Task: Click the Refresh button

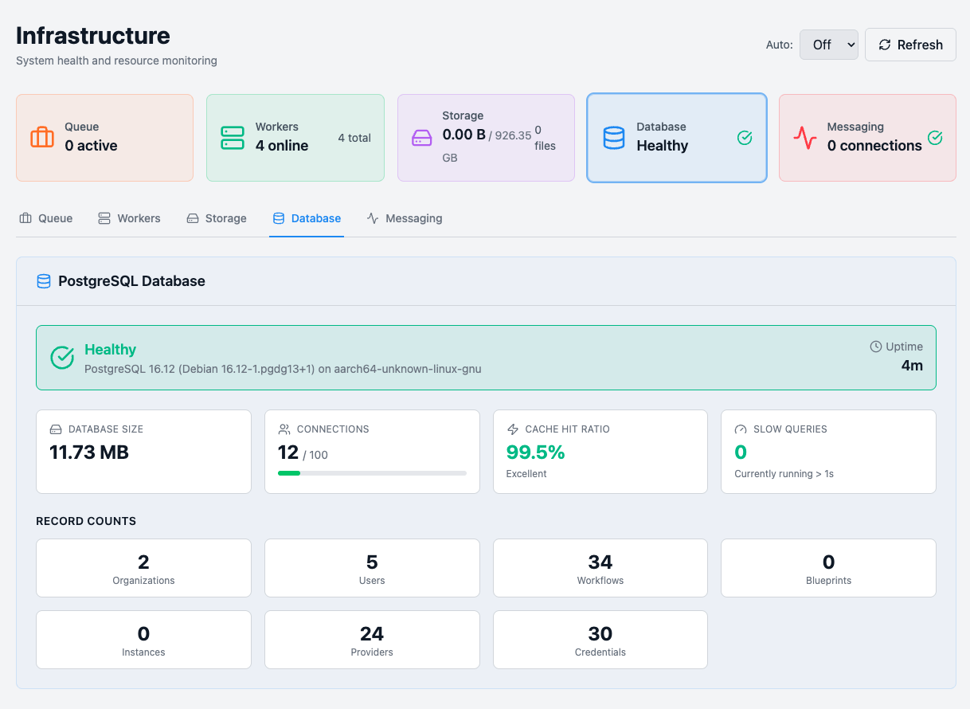Action: [910, 45]
